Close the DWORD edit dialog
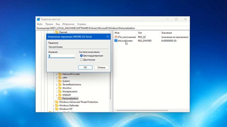 click(107, 37)
